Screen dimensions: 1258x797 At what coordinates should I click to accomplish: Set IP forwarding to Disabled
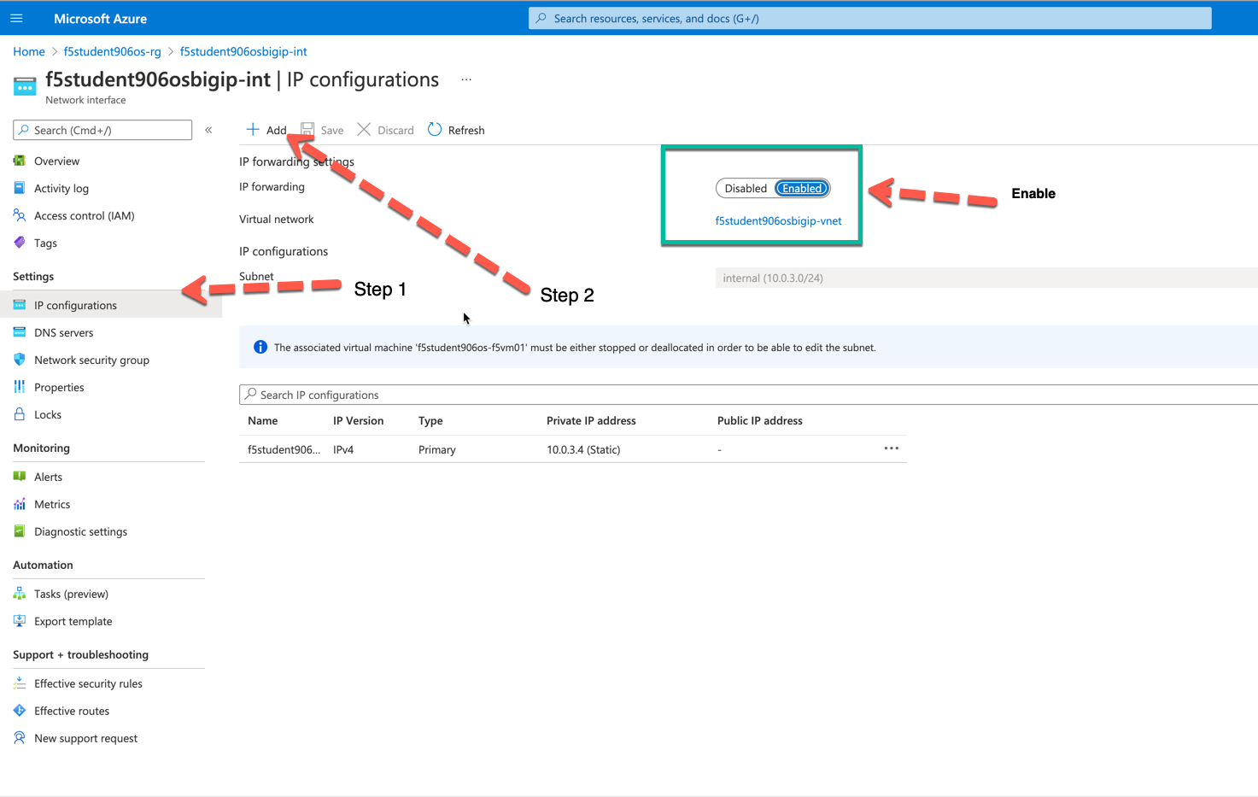coord(746,188)
